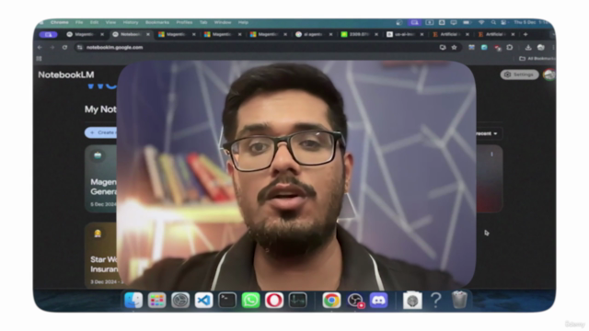This screenshot has width=589, height=331.
Task: Open Opera browser from the dock
Action: (x=274, y=301)
